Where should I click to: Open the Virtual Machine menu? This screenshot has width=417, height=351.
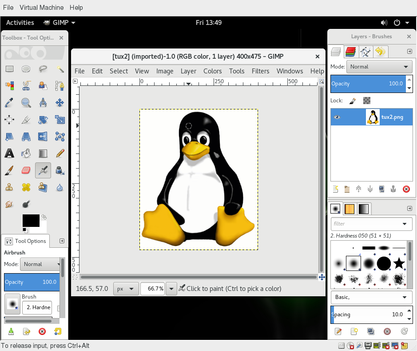click(41, 8)
